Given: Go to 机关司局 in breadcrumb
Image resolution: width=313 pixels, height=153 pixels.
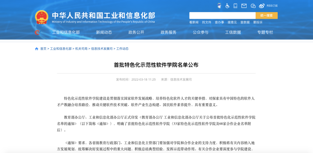Looking at the screenshot, I should pos(81,49).
